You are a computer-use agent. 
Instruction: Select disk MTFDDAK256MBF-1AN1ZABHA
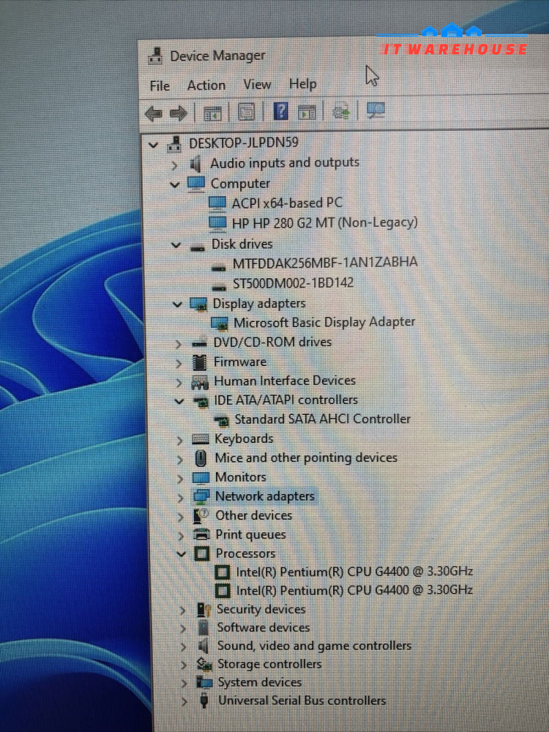click(325, 263)
